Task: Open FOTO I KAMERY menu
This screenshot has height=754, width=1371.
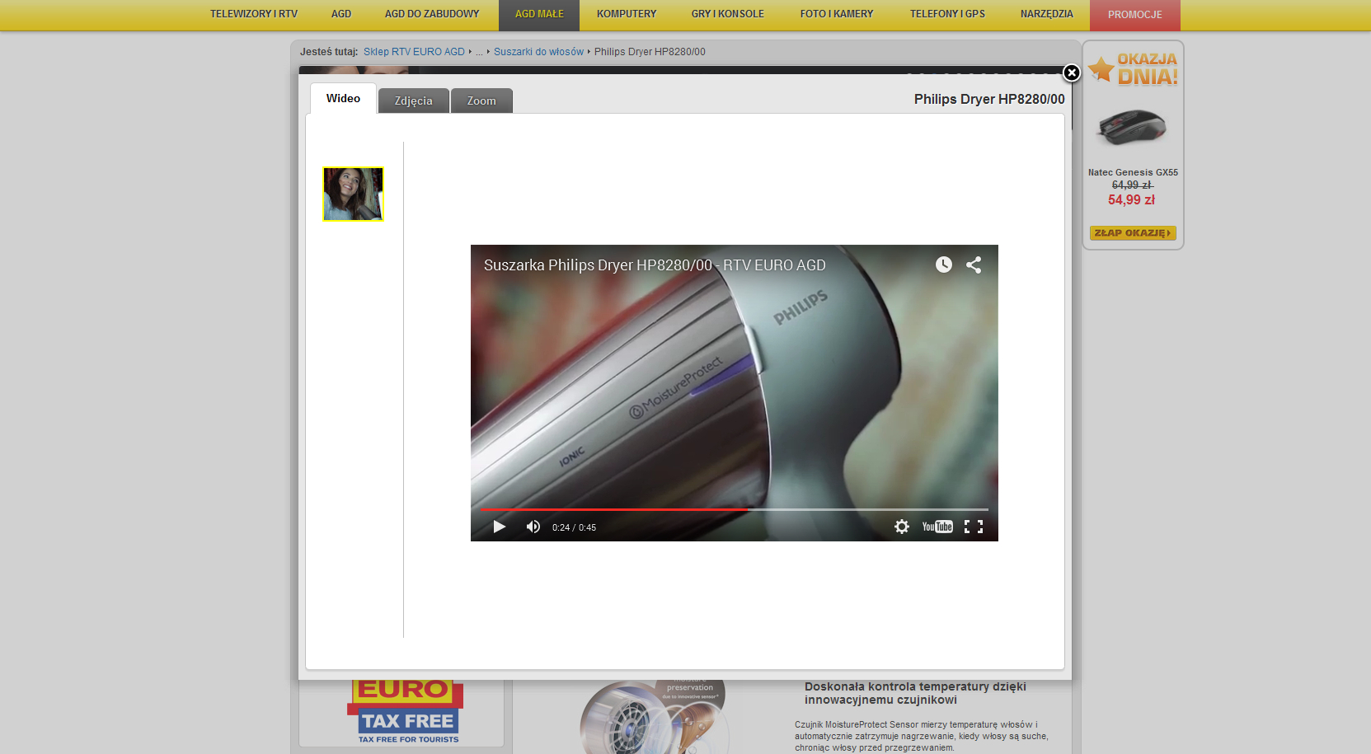Action: click(x=837, y=14)
